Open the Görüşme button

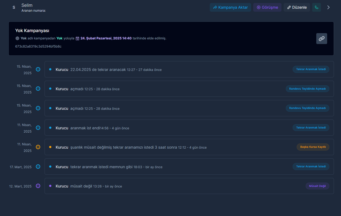coord(267,7)
